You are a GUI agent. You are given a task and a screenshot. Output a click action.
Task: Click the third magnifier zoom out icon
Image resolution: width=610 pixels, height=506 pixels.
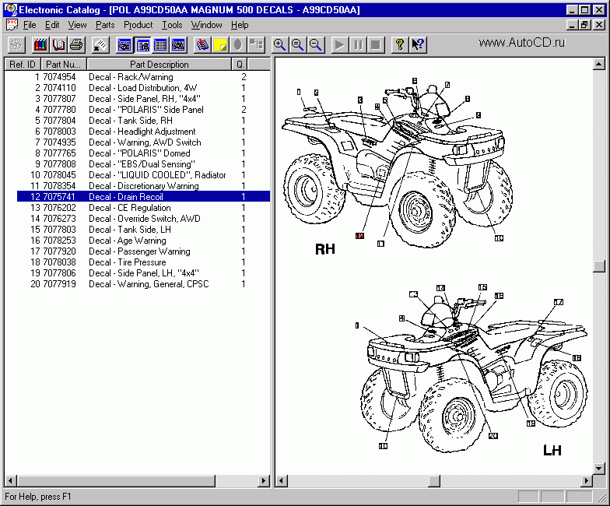coord(316,45)
